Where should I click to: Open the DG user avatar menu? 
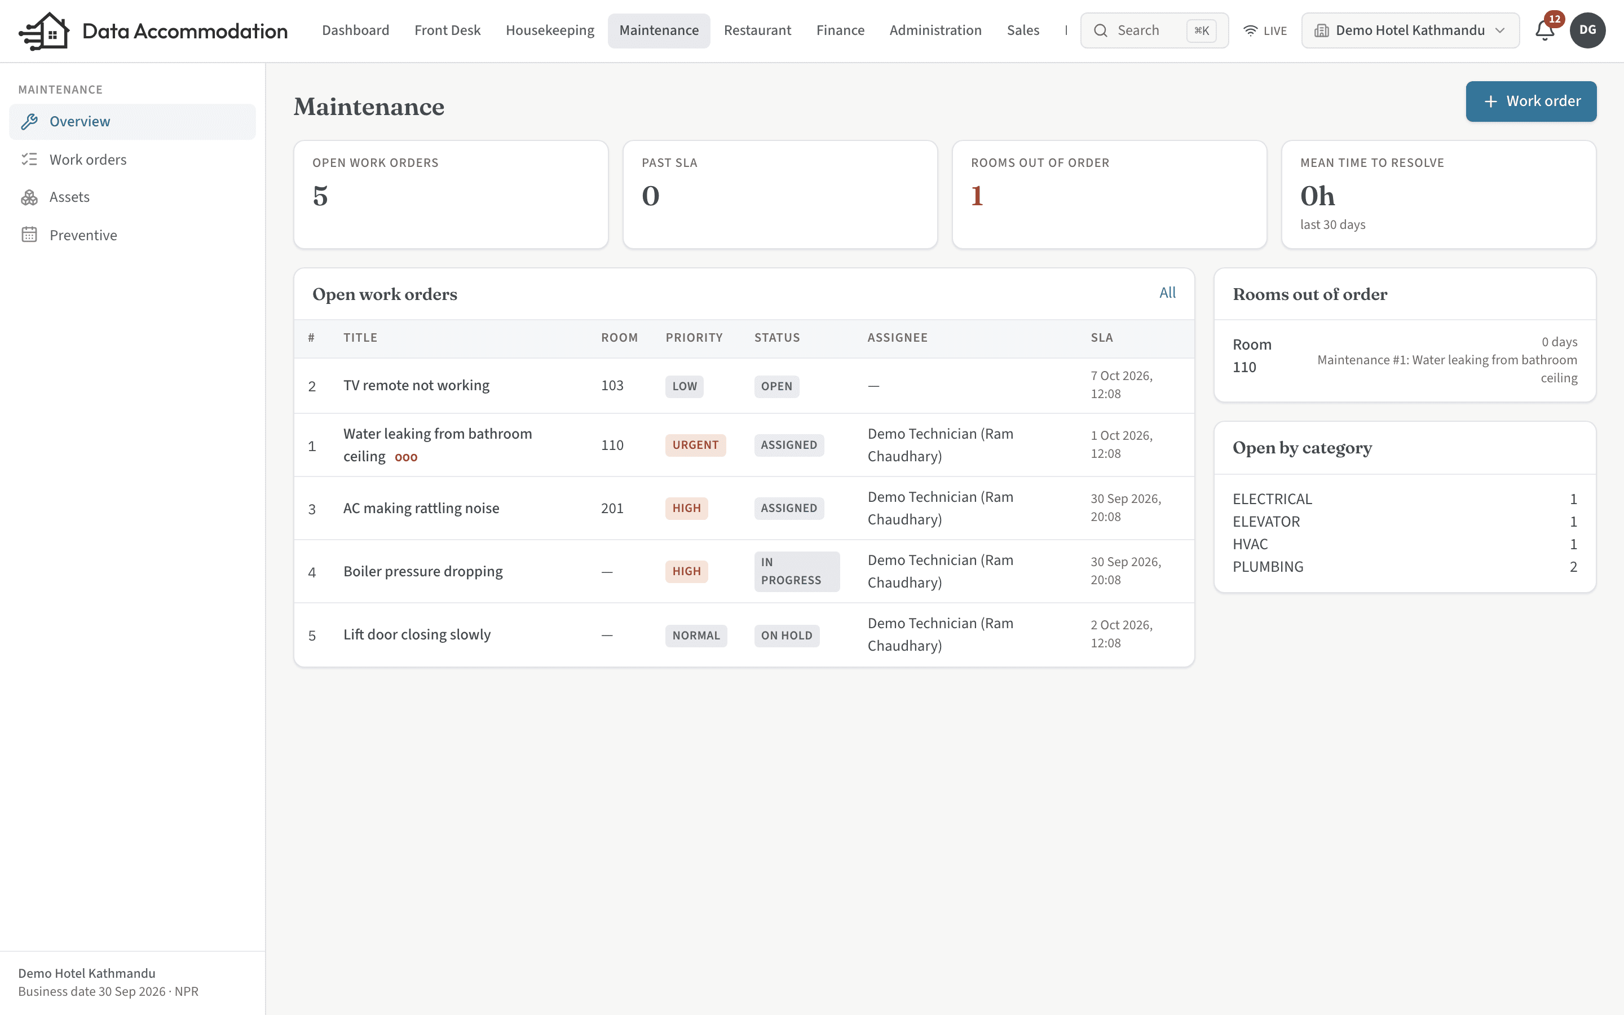1588,30
